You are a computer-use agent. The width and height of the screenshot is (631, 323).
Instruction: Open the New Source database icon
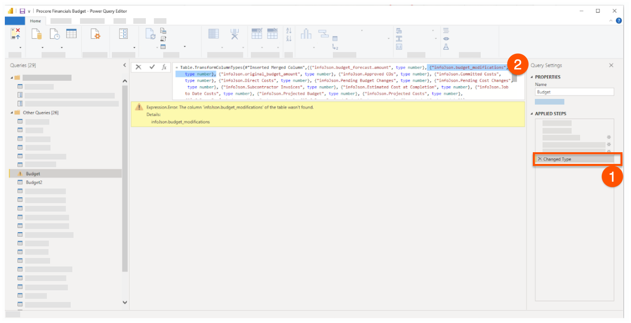37,34
